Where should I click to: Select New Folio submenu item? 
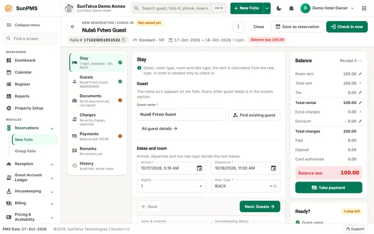click(35, 140)
